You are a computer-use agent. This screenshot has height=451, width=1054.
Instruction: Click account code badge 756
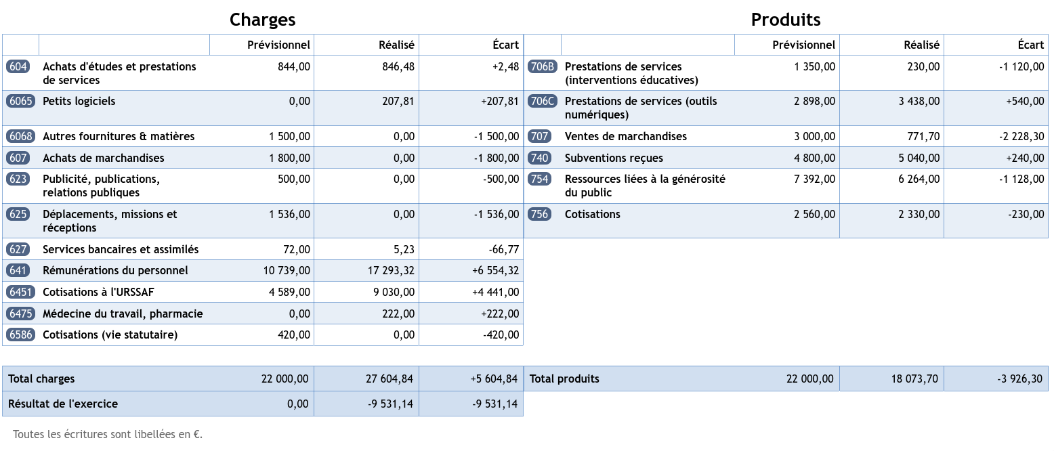tap(539, 214)
